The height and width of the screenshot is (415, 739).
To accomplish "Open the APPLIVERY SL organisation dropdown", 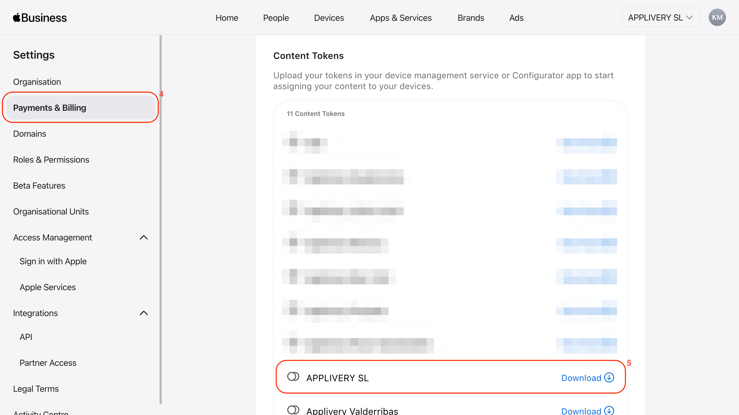I will 660,18.
